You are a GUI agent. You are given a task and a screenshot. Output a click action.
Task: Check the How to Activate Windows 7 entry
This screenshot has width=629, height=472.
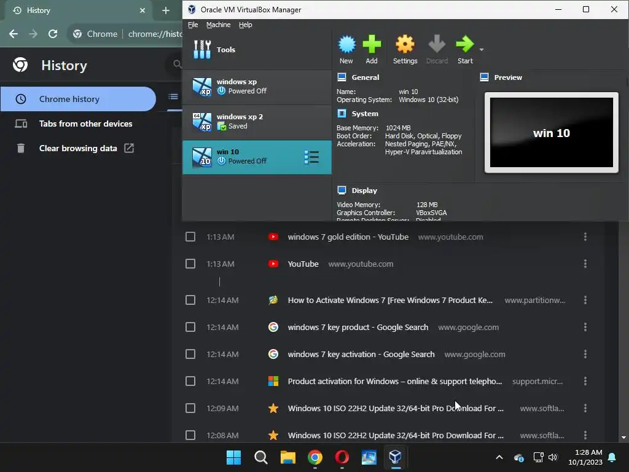(190, 300)
